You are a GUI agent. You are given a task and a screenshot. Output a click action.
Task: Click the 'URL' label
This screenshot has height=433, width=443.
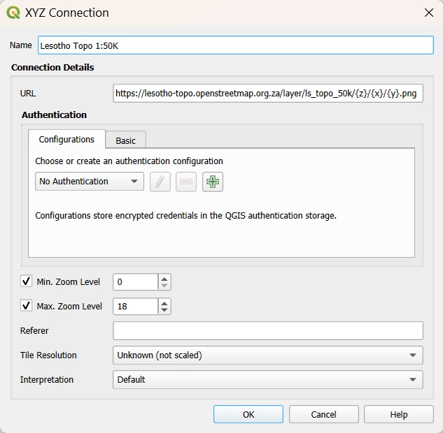point(28,94)
